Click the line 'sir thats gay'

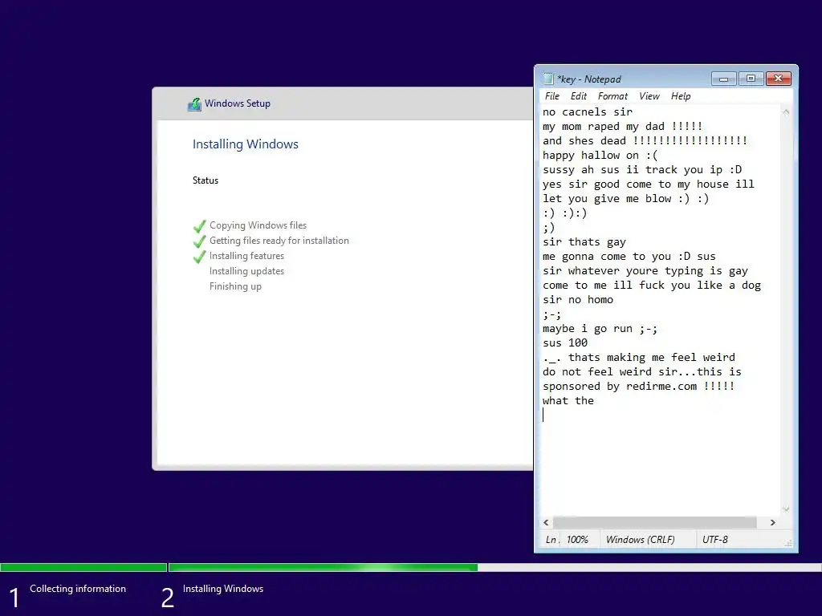[x=584, y=242]
